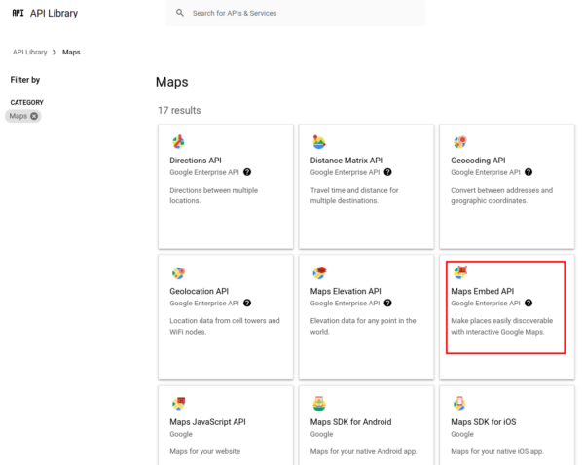Open help icon on Geolocation API card
584x465 pixels.
click(247, 304)
